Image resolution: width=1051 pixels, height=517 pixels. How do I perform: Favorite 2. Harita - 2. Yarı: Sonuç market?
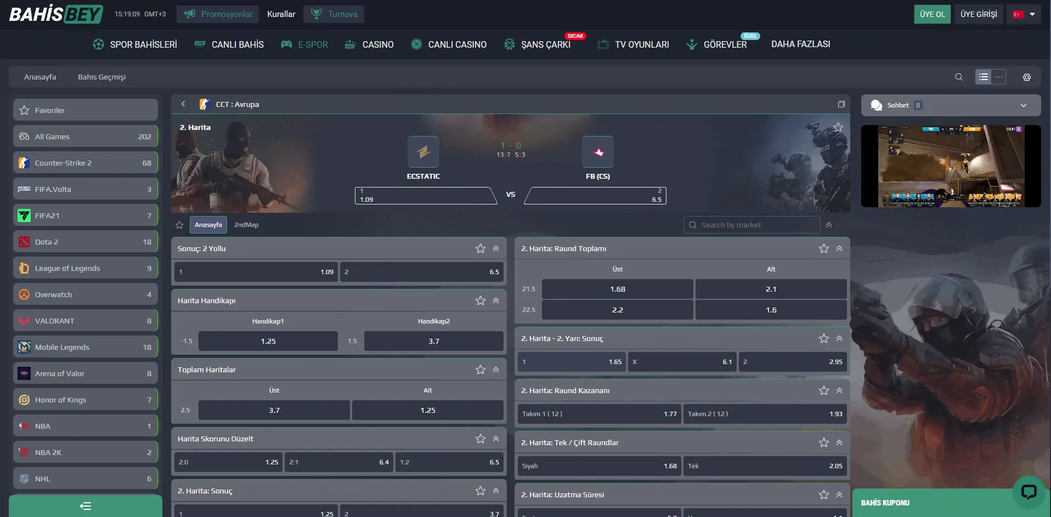click(x=824, y=338)
